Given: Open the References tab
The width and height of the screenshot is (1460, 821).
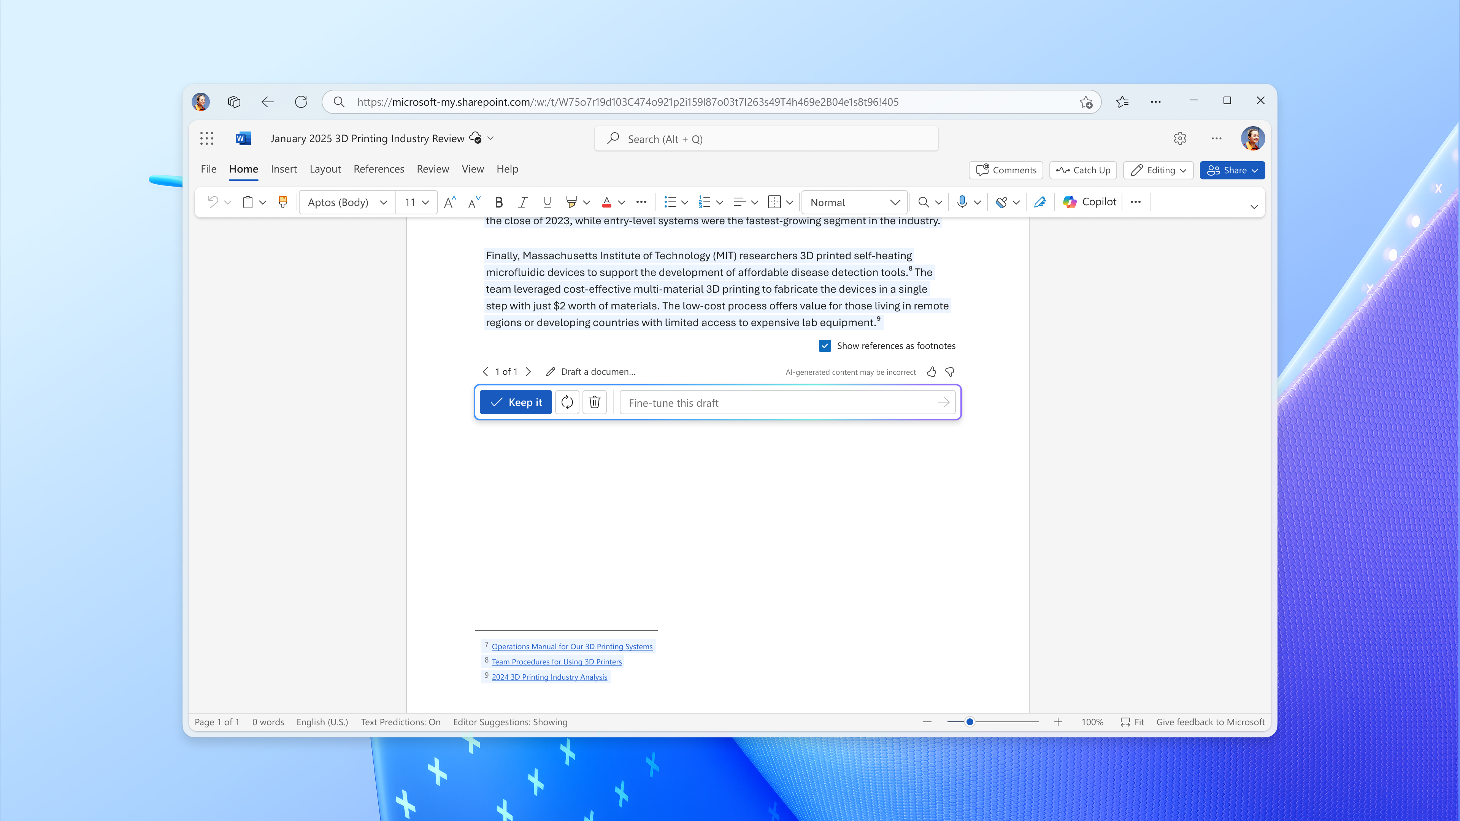Looking at the screenshot, I should 379,169.
